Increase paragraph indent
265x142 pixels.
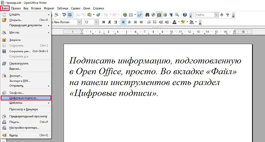167,22
